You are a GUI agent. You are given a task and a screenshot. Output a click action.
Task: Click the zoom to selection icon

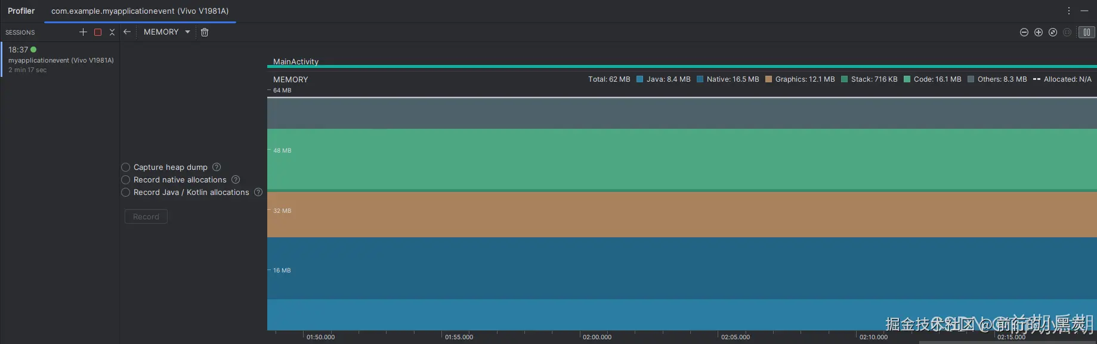click(1067, 32)
